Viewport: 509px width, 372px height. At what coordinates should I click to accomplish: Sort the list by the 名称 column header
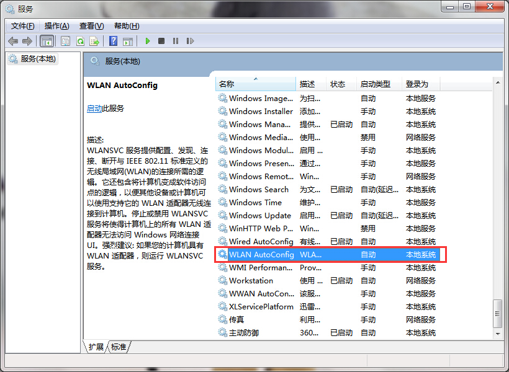coord(254,84)
